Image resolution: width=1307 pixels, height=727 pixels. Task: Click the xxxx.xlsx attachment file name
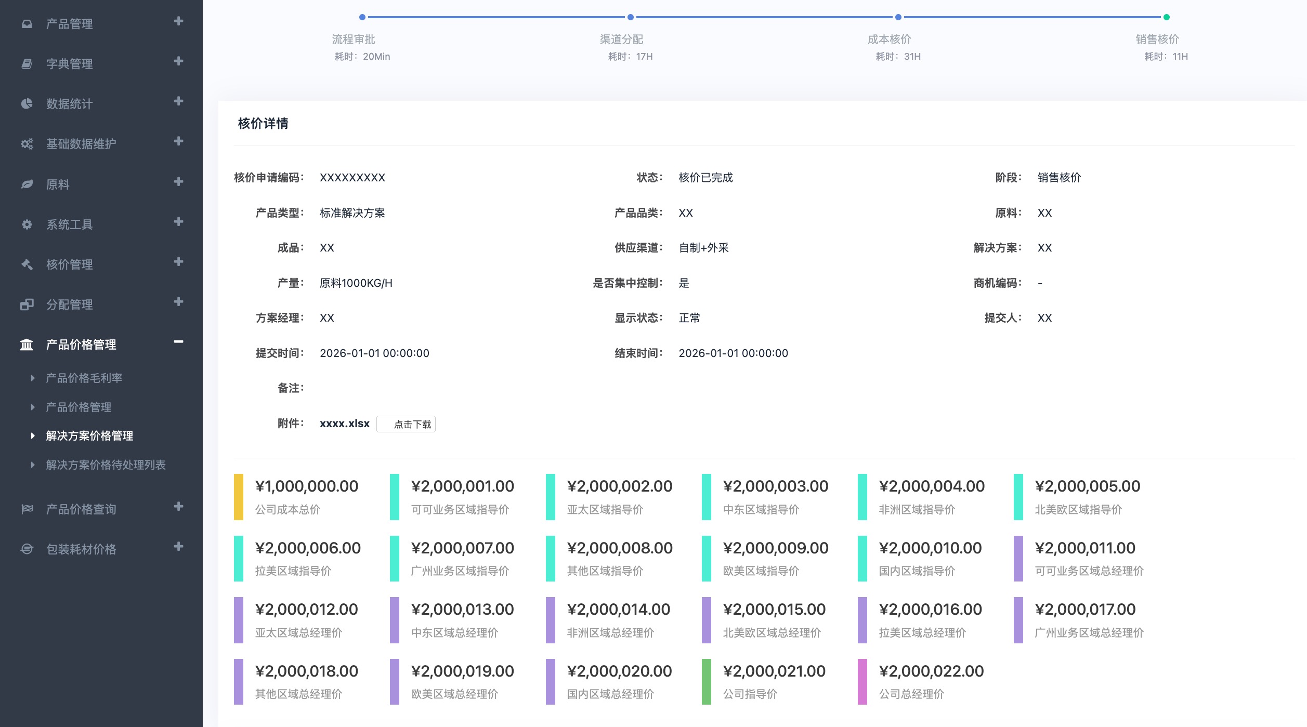tap(344, 424)
